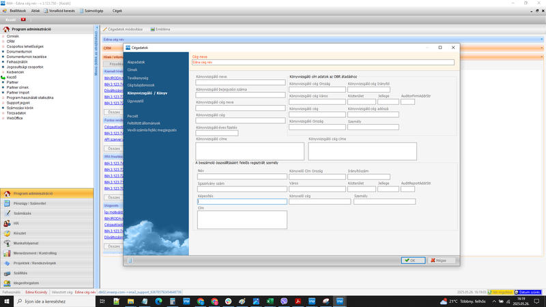Open the Szállítás module
The width and height of the screenshot is (546, 307).
point(46,274)
